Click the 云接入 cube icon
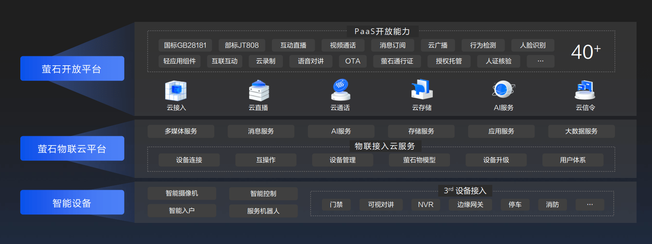 pyautogui.click(x=176, y=90)
